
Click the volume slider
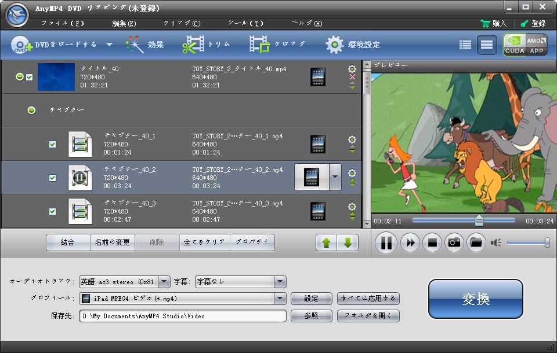[x=528, y=242]
